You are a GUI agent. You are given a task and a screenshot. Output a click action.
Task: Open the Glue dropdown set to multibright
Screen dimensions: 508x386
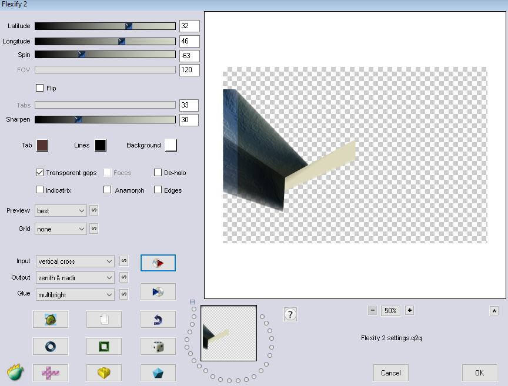[x=75, y=294]
